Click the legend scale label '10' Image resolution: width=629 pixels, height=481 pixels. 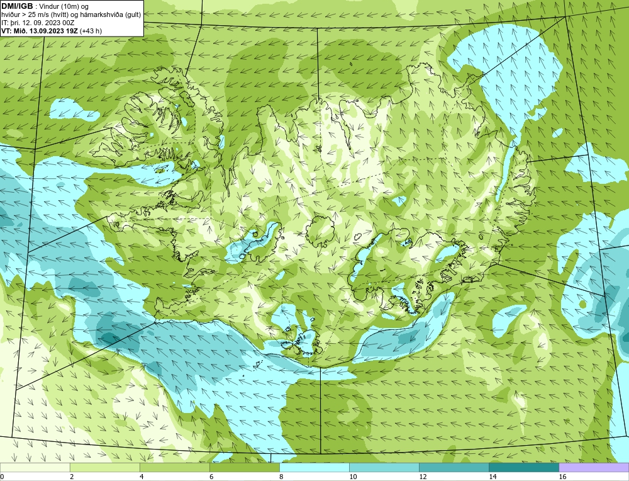tap(352, 477)
